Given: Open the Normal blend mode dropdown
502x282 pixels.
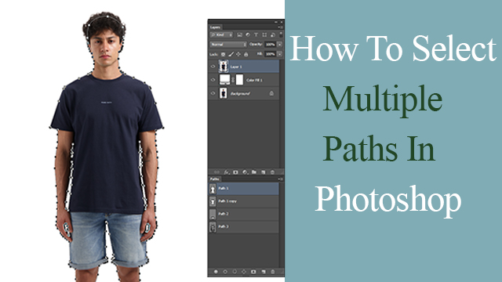Looking at the screenshot, I should tap(228, 45).
